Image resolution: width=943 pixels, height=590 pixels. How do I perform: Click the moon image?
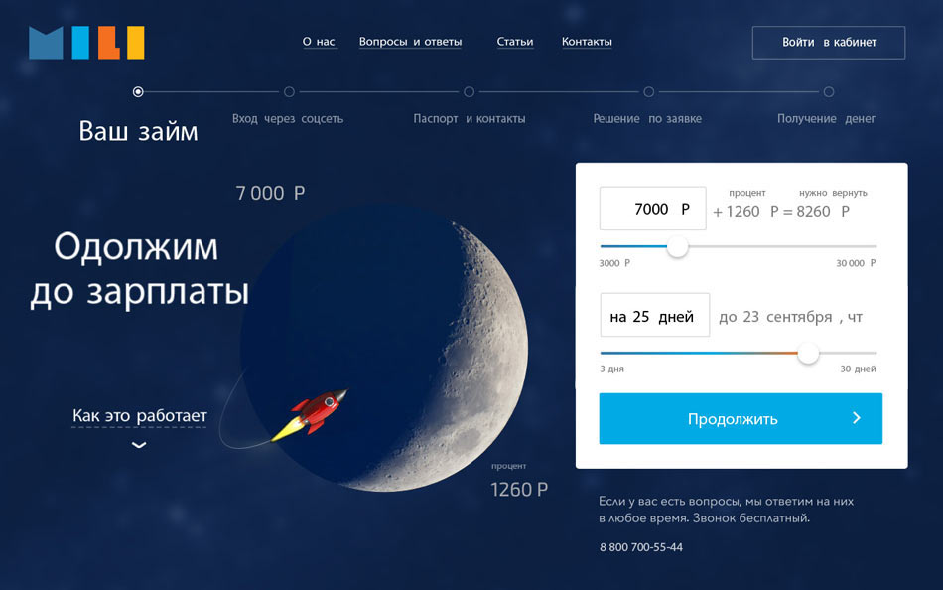click(384, 350)
